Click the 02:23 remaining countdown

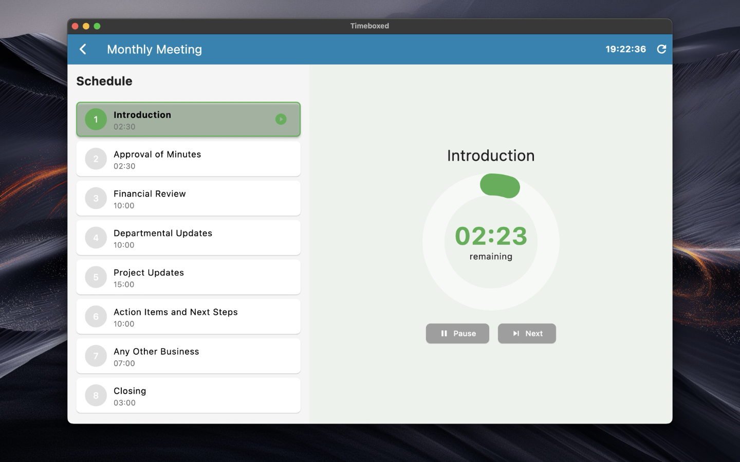click(x=491, y=236)
